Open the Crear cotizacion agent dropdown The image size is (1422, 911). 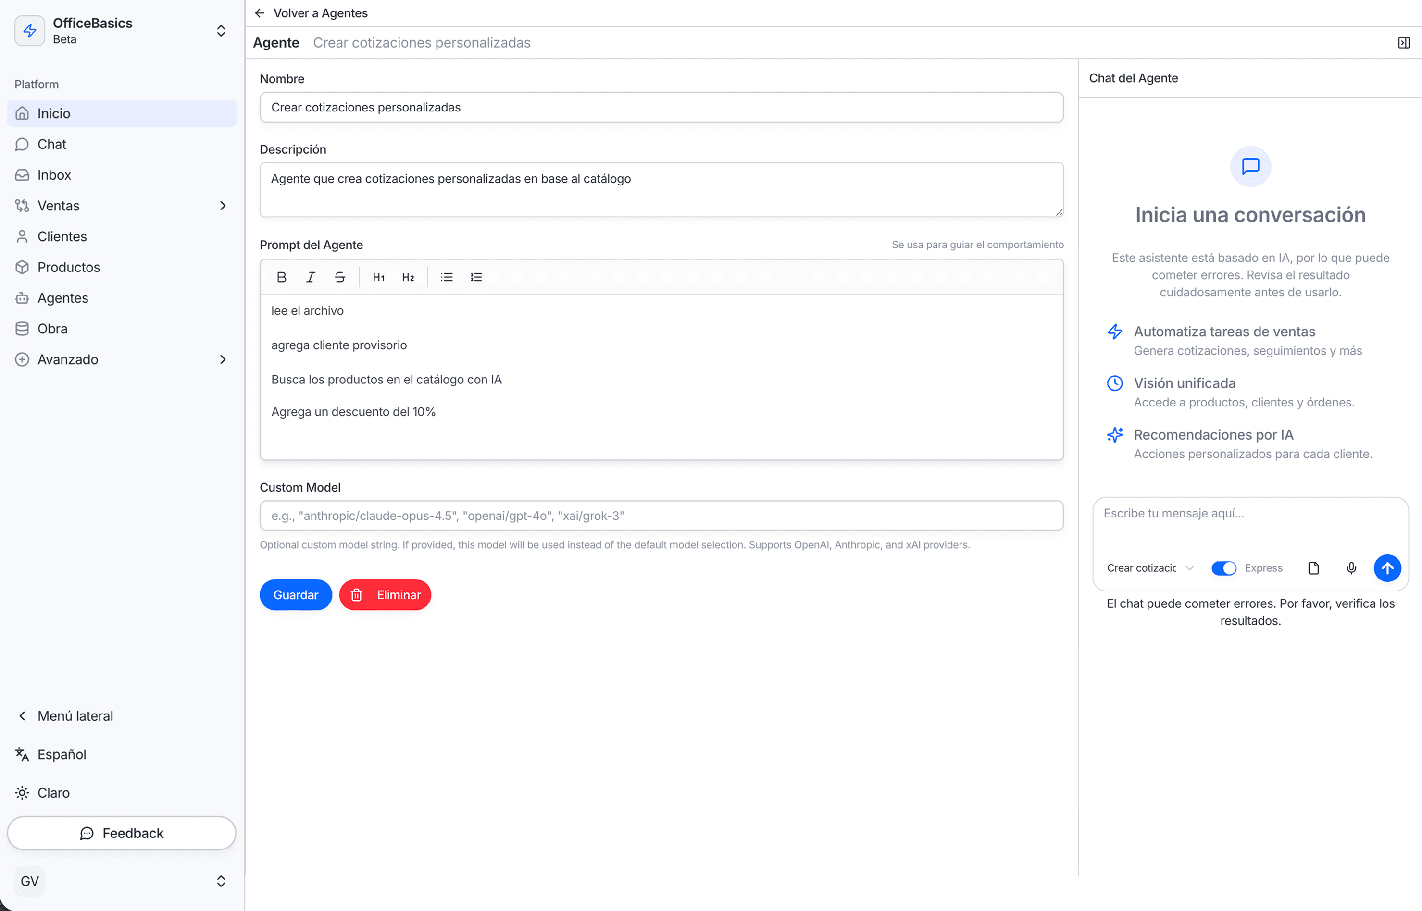pos(1149,568)
